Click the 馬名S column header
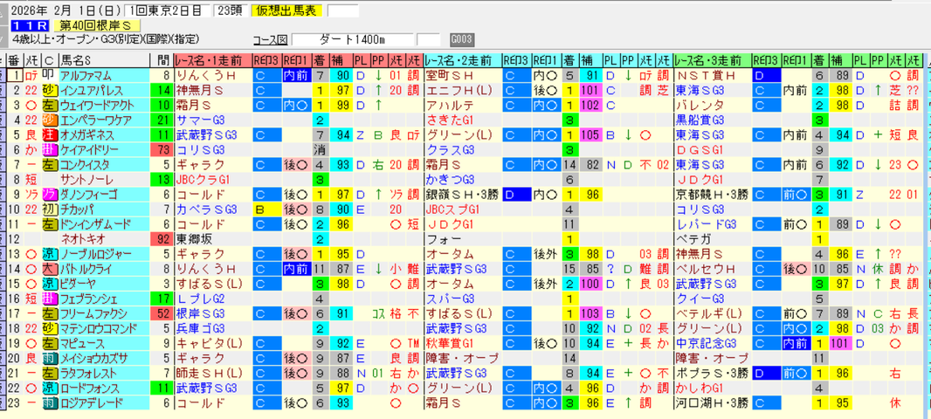The width and height of the screenshot is (931, 419). tap(105, 60)
